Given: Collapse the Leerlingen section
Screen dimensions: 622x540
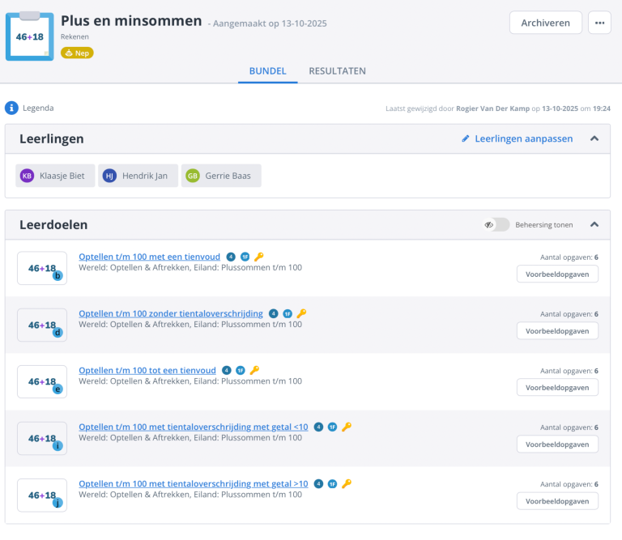Looking at the screenshot, I should tap(594, 138).
